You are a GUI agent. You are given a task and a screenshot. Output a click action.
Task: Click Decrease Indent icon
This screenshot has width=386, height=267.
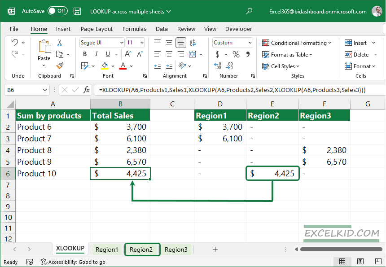(x=158, y=66)
